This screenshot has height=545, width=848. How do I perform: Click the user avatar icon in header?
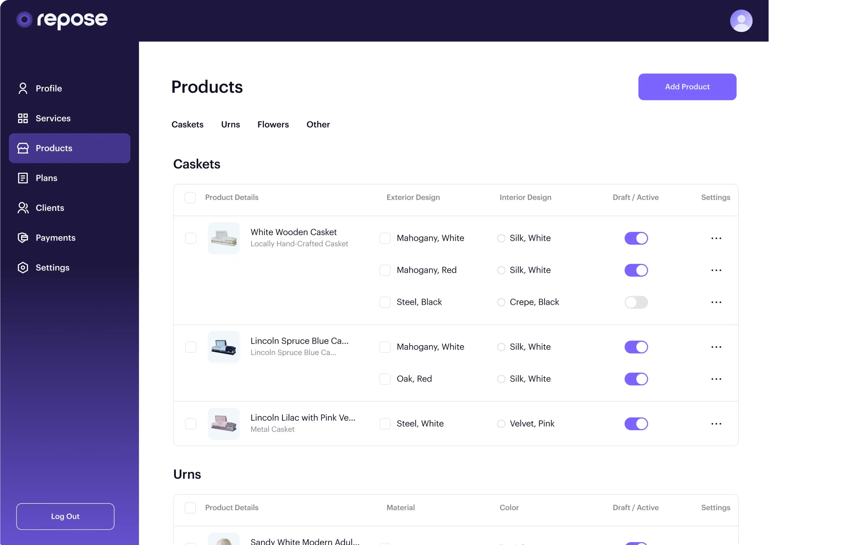tap(741, 20)
